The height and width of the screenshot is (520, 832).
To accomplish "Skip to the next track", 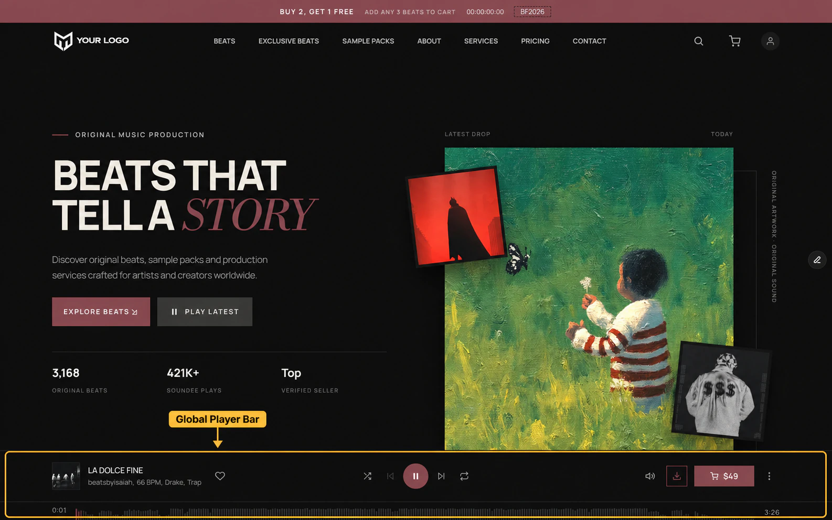I will point(441,476).
